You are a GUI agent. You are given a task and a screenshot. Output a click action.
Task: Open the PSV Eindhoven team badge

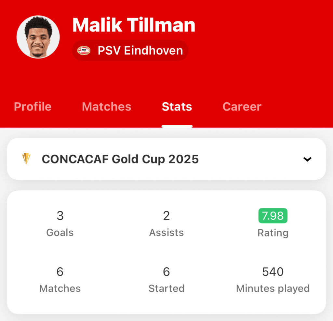coord(130,50)
